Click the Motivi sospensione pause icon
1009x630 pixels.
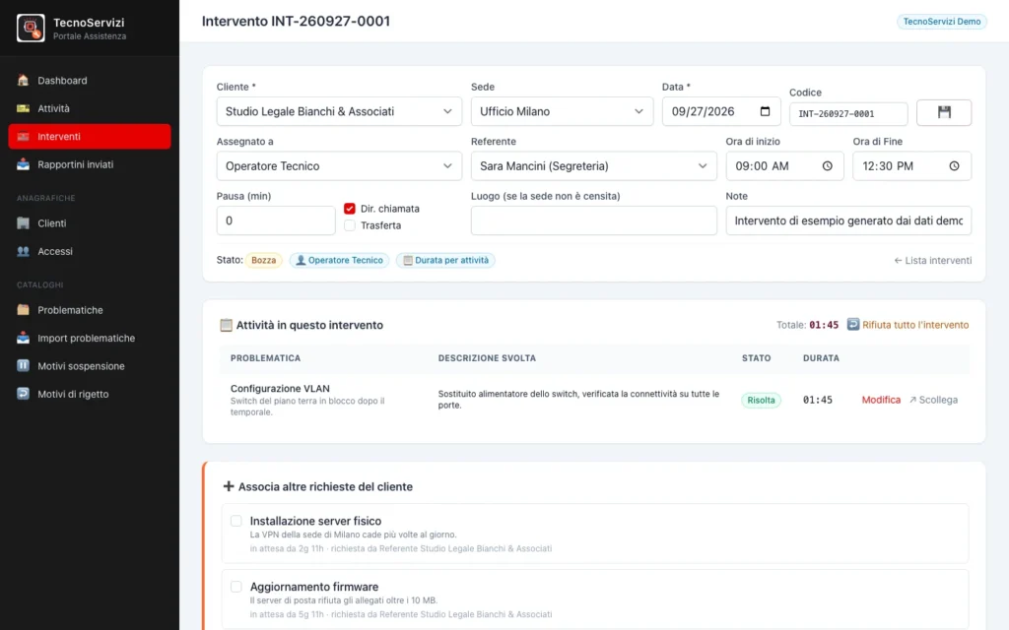click(24, 366)
